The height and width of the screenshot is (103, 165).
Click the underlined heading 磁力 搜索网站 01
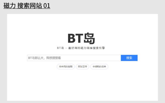[x=27, y=5]
